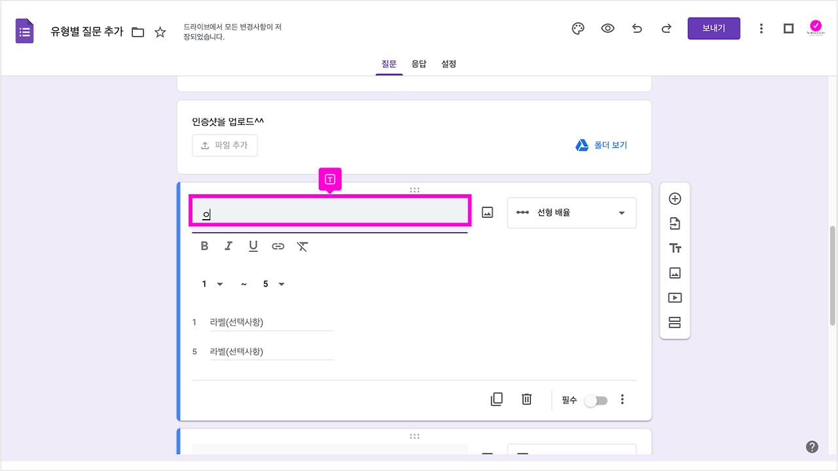This screenshot has width=838, height=471.
Task: Open the upload folder via 폴더 보기 link
Action: tap(601, 145)
